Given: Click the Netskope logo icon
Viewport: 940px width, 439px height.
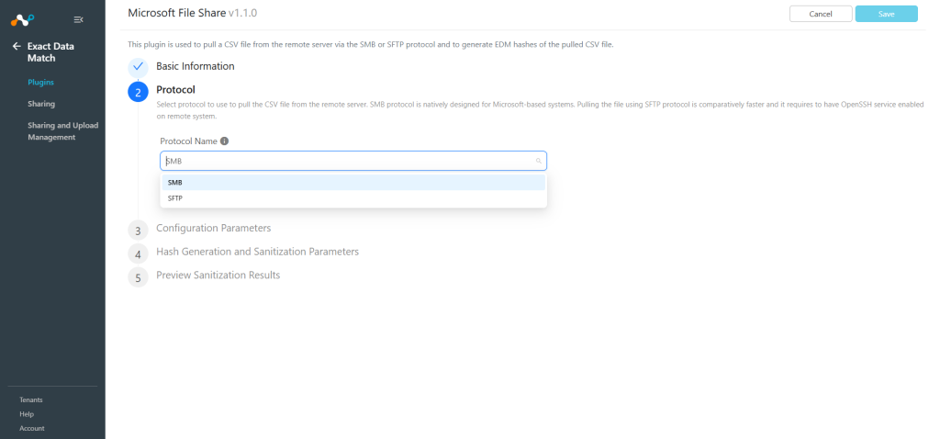Looking at the screenshot, I should 22,20.
